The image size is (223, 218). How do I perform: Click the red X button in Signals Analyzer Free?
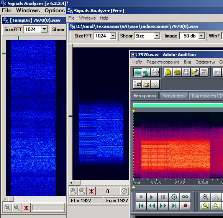pos(91,191)
